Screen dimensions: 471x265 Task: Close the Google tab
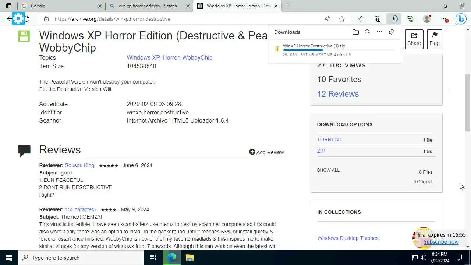click(100, 6)
